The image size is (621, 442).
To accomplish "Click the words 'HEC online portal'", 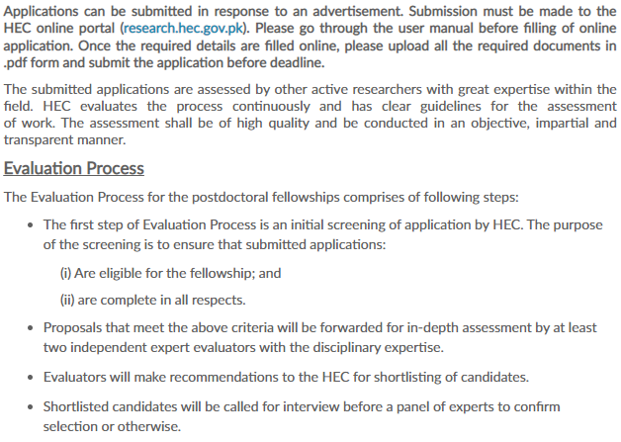I will (59, 29).
